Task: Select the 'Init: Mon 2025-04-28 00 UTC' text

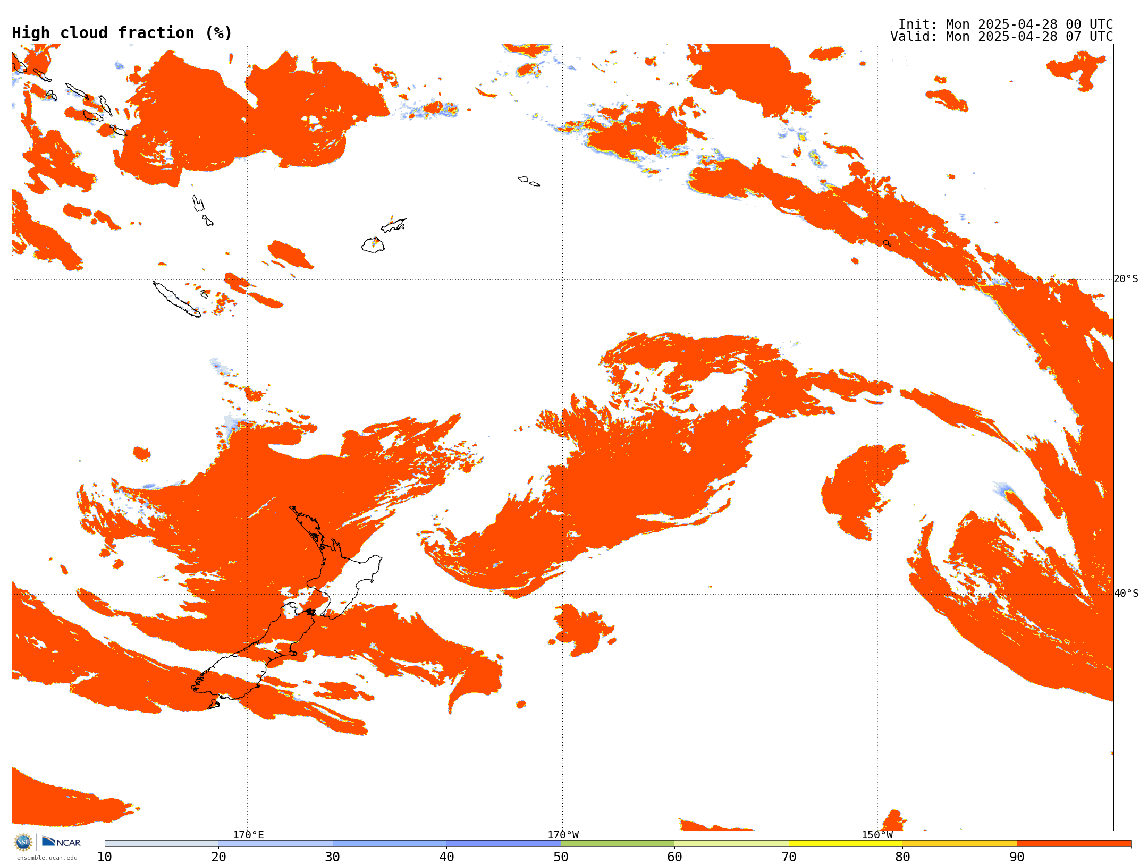Action: pos(1006,24)
